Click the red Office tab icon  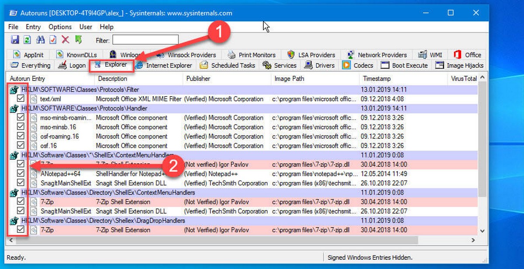pyautogui.click(x=458, y=55)
